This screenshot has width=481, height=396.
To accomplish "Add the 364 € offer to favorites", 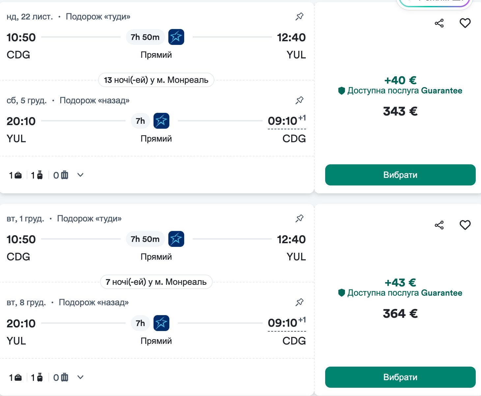I will 465,225.
